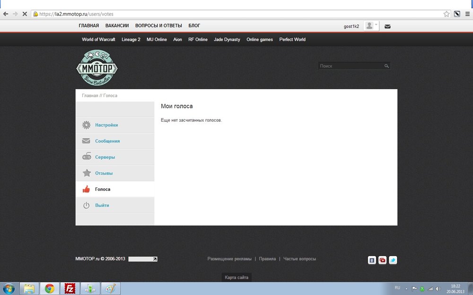Click the Поиск search field
This screenshot has height=295, width=473.
click(x=350, y=66)
